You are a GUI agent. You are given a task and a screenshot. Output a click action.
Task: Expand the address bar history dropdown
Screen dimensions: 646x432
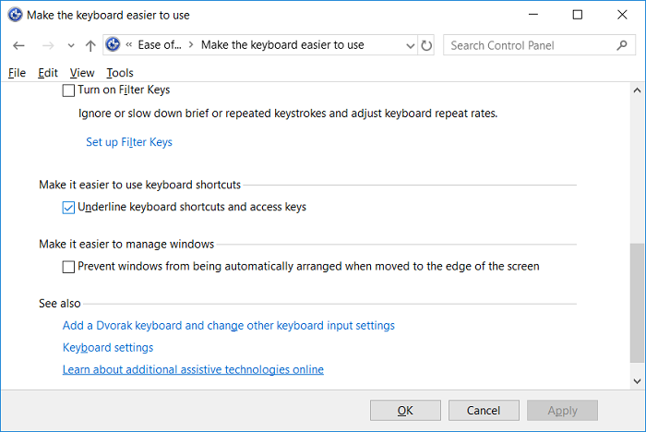(x=408, y=45)
